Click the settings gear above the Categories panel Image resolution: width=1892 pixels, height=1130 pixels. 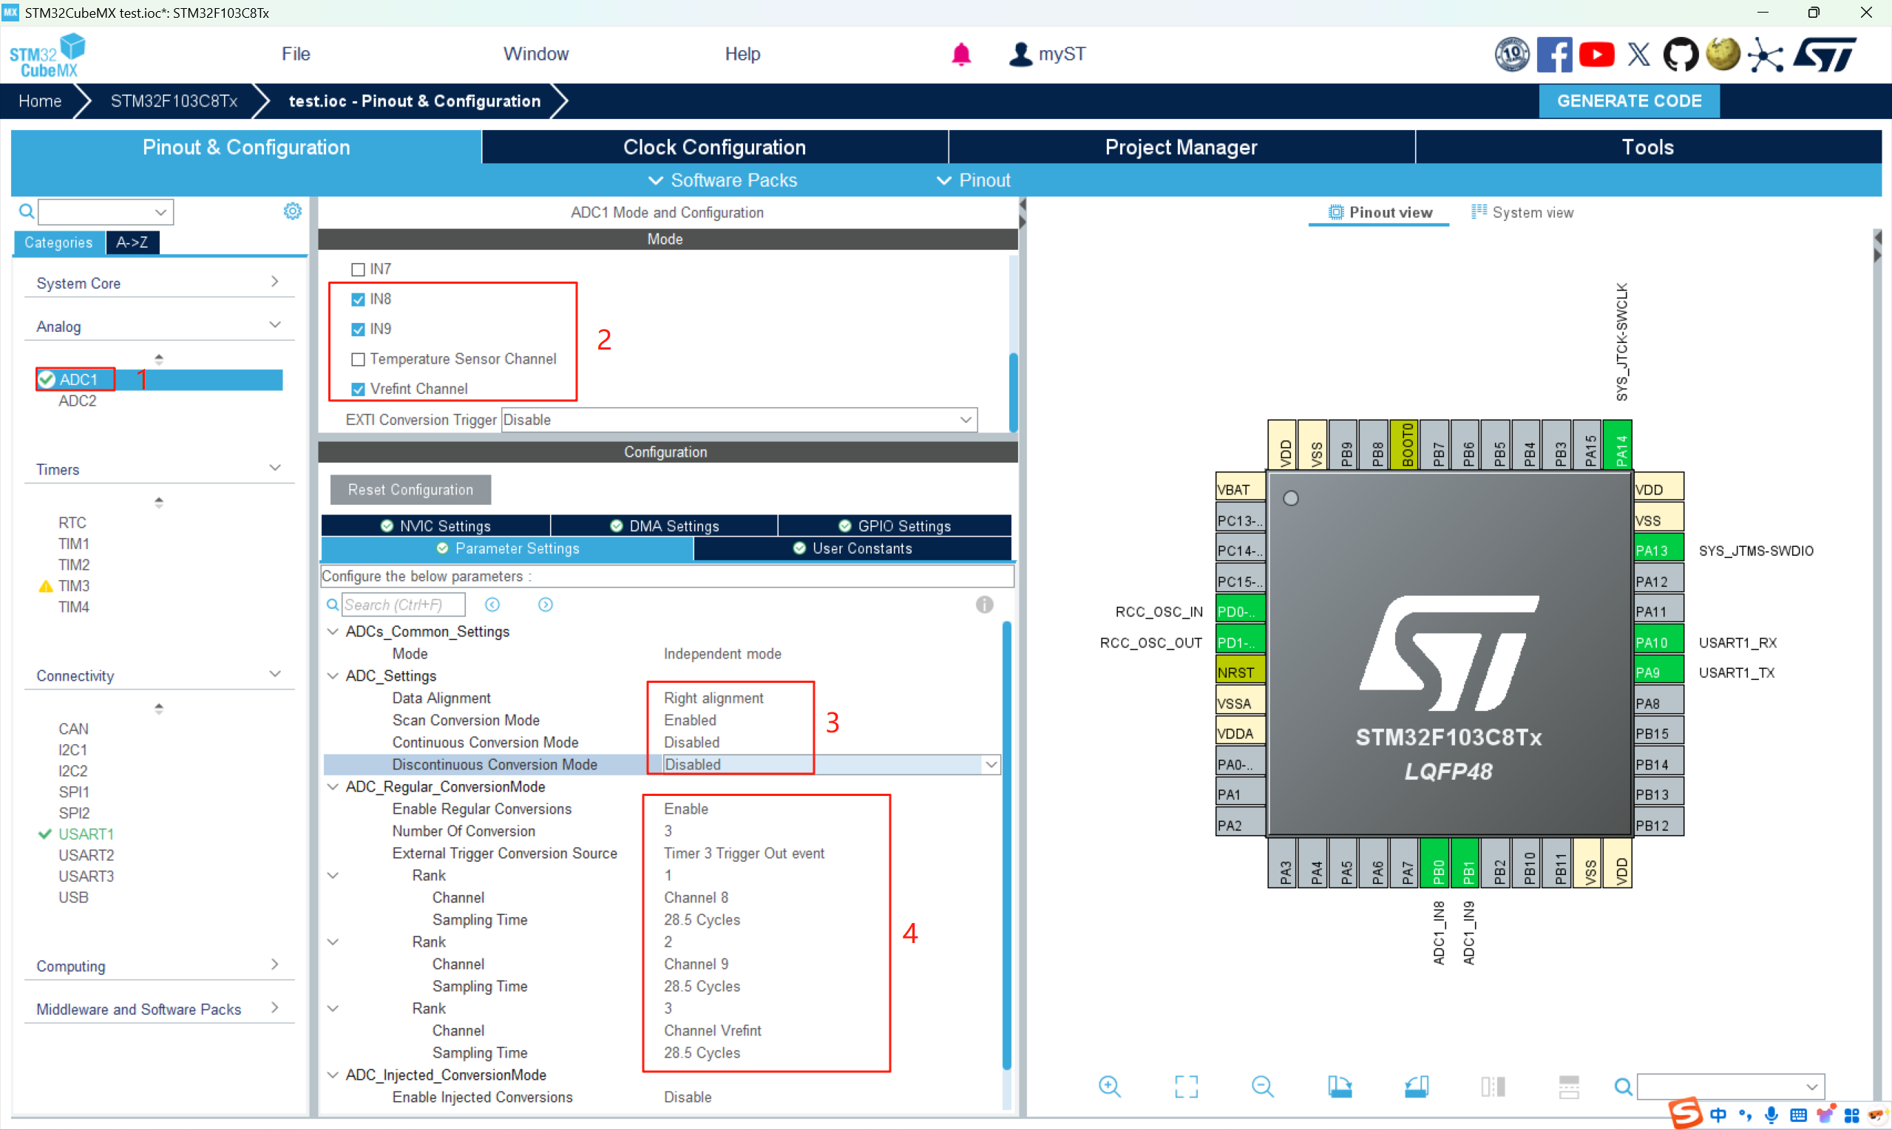tap(292, 211)
